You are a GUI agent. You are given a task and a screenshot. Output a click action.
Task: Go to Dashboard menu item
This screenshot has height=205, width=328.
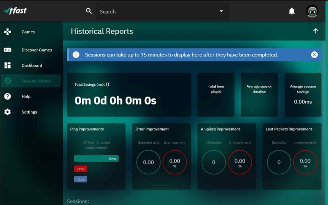tap(32, 66)
